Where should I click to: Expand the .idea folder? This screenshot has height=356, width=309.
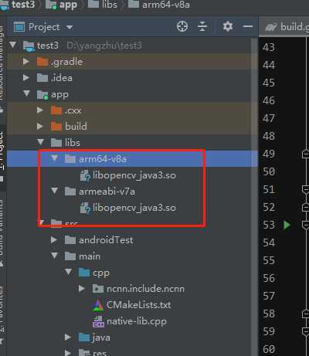(26, 77)
